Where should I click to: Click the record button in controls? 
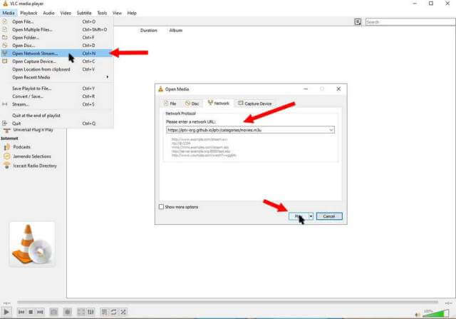coord(68,312)
